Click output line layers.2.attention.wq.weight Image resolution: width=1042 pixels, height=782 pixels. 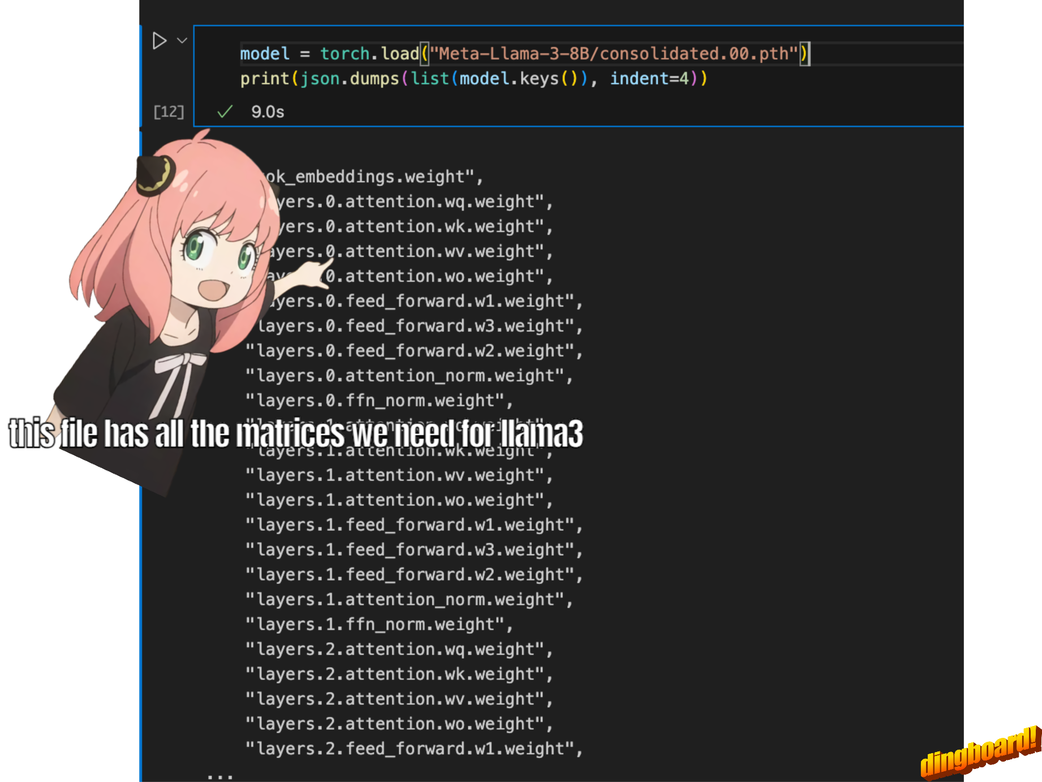click(x=399, y=650)
